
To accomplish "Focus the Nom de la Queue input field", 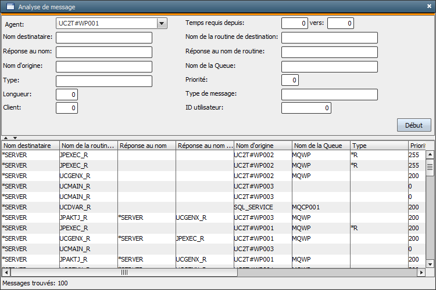I will [330, 67].
